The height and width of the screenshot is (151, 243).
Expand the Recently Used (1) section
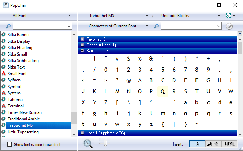pos(82,45)
